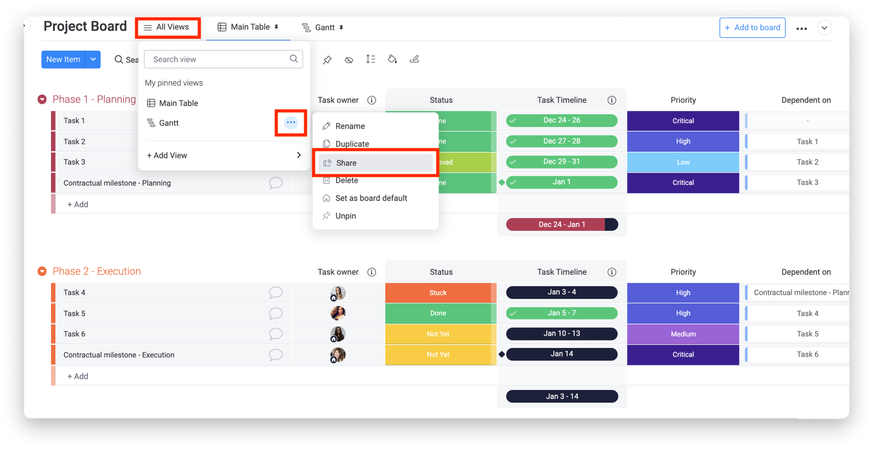Change Task 6 Not Yet status cell
The width and height of the screenshot is (873, 449).
click(x=438, y=334)
